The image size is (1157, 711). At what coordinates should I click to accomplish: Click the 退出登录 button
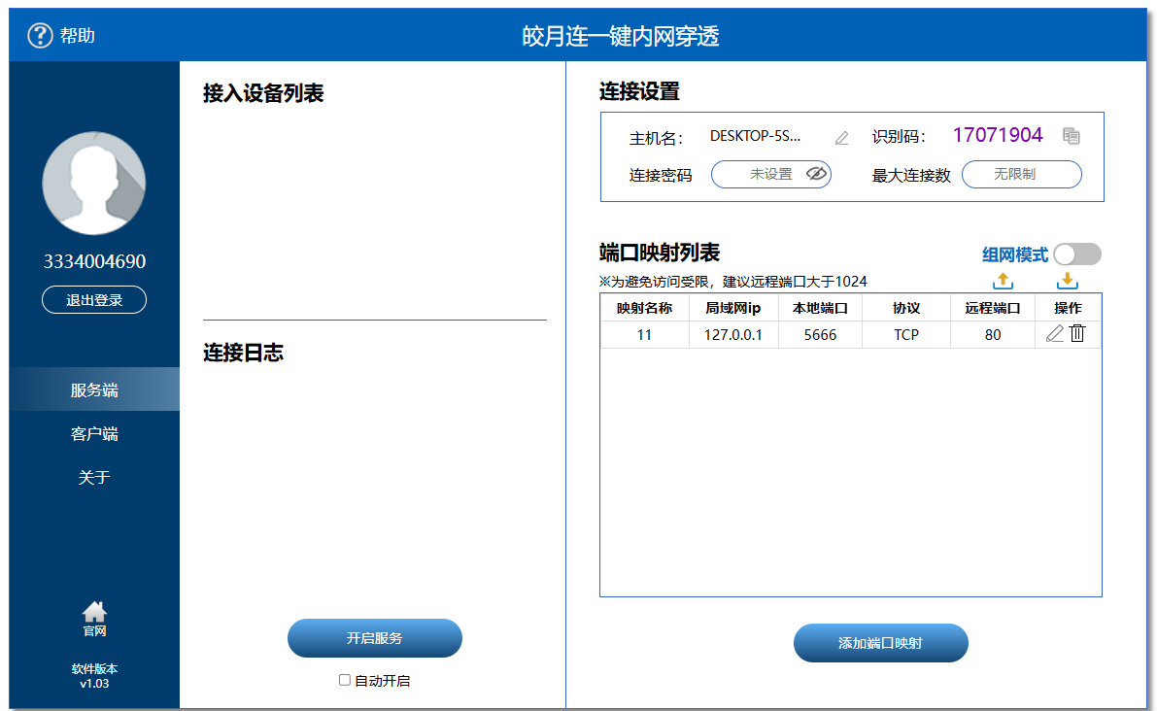pyautogui.click(x=94, y=300)
